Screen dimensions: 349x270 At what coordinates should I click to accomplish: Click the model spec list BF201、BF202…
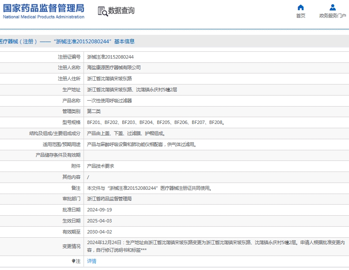coord(156,123)
